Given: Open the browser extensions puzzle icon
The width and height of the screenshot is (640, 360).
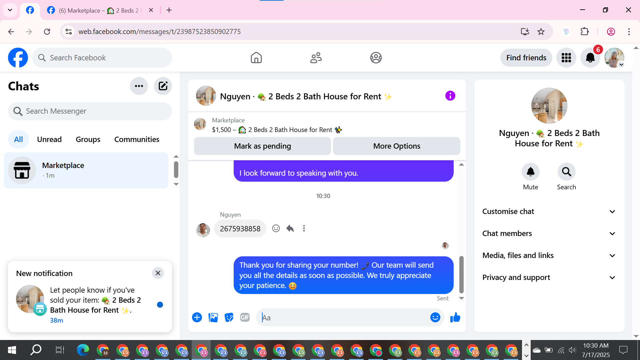Looking at the screenshot, I should 585,32.
